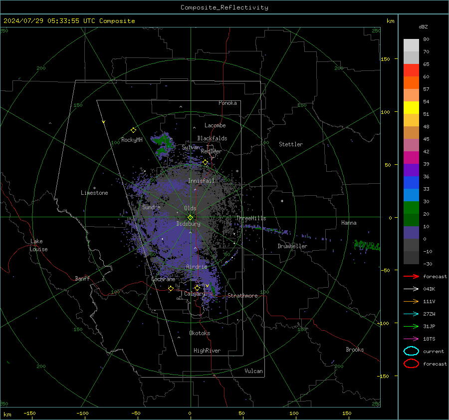Image resolution: width=449 pixels, height=420 pixels.
Task: Select the light blue 30–33 dBZ swatch
Action: pos(411,195)
